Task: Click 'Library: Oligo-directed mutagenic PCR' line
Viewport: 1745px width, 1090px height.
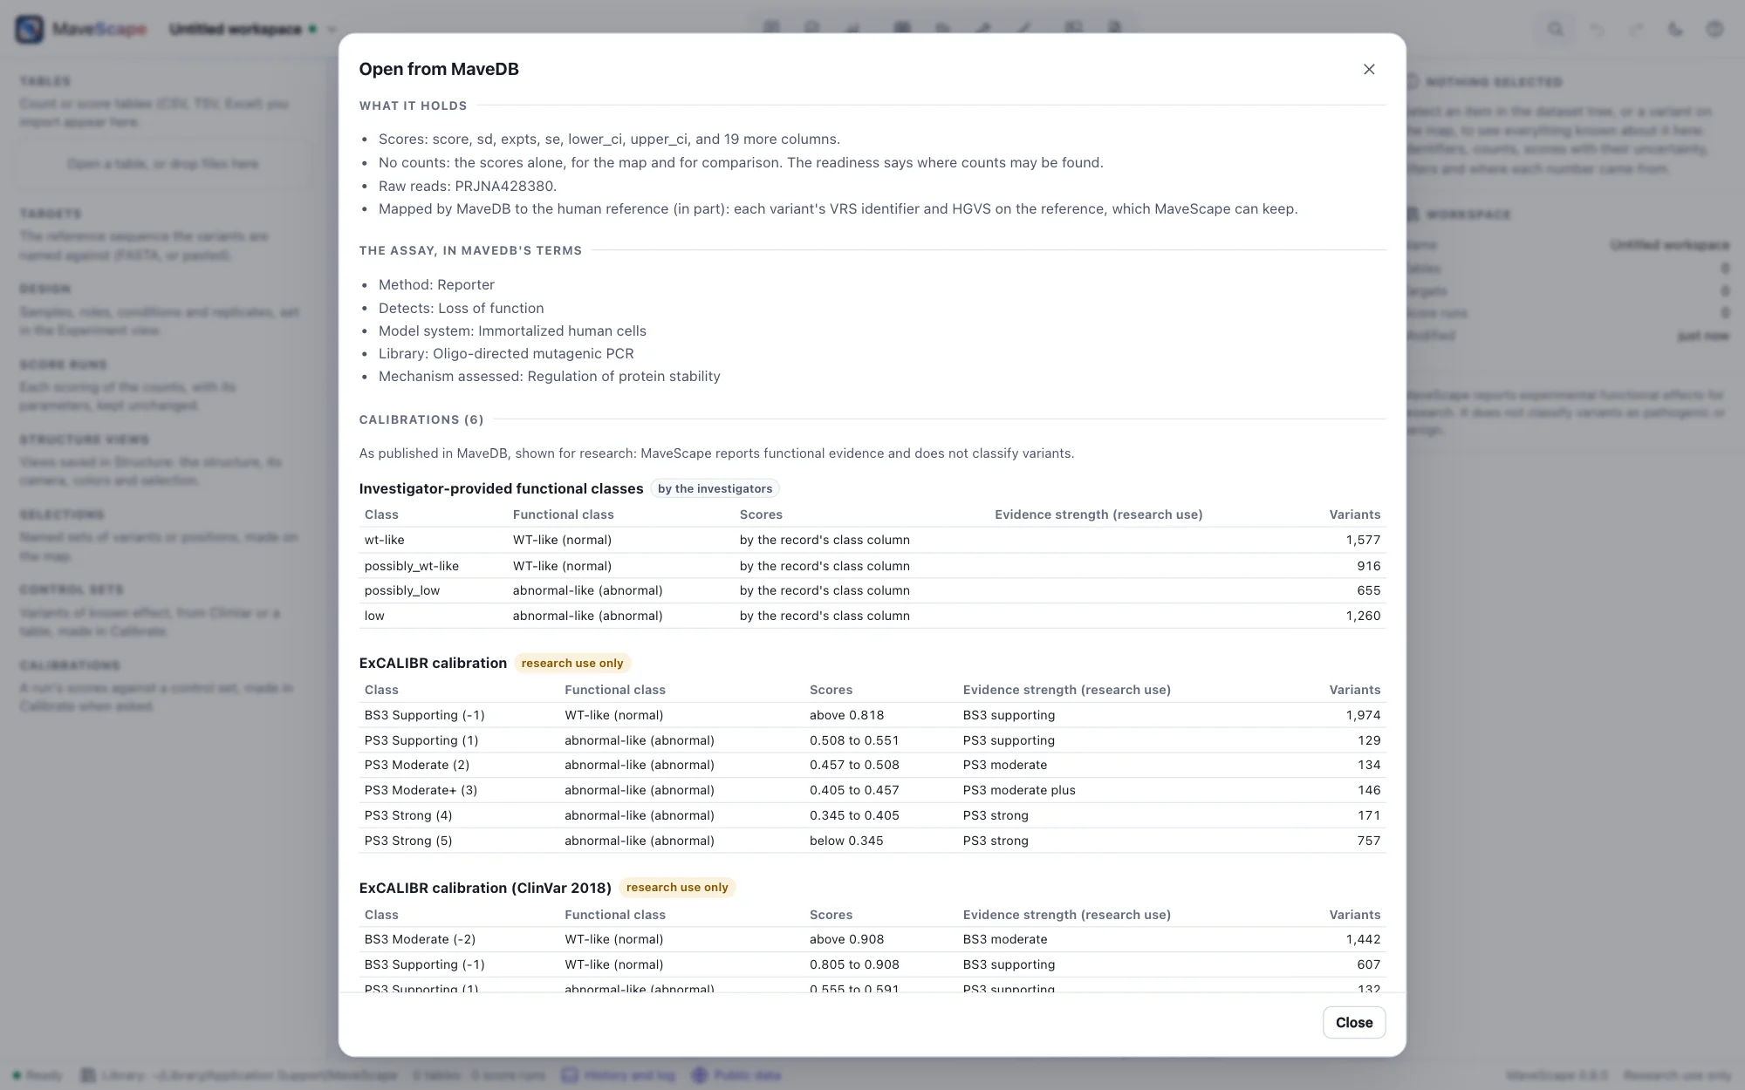Action: point(506,353)
